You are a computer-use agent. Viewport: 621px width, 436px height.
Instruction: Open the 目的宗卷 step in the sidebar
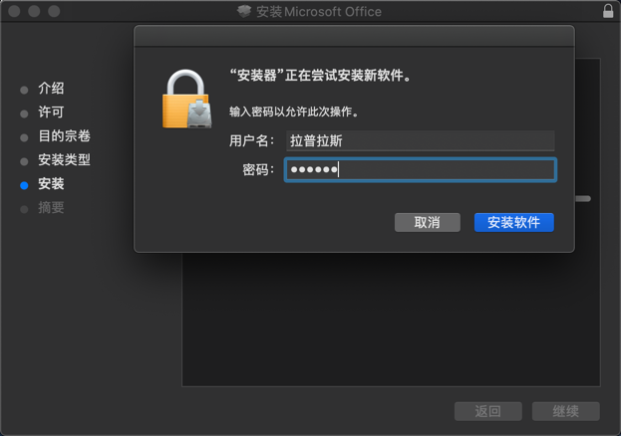point(64,136)
